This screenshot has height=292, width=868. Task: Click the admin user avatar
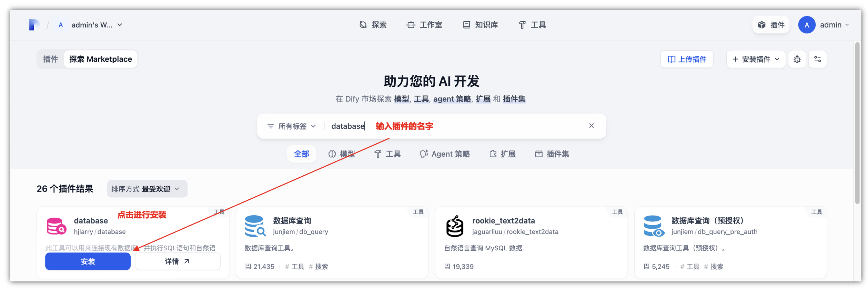[807, 25]
